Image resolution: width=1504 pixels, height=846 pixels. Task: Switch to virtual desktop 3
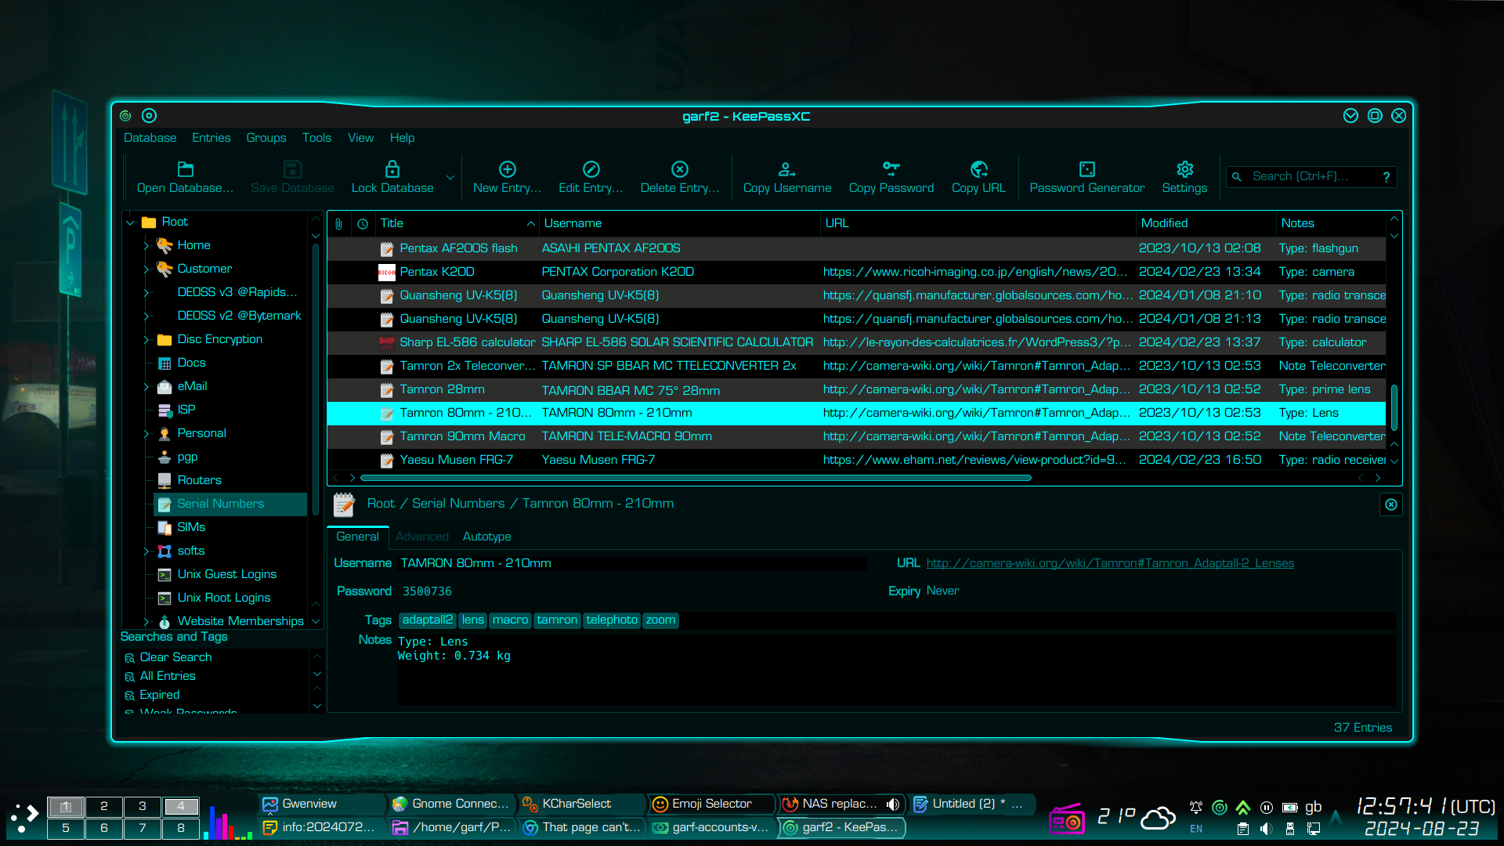coord(142,806)
